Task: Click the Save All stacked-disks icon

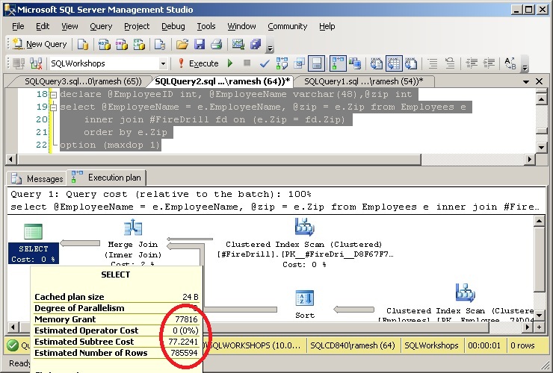Action: pyautogui.click(x=256, y=44)
